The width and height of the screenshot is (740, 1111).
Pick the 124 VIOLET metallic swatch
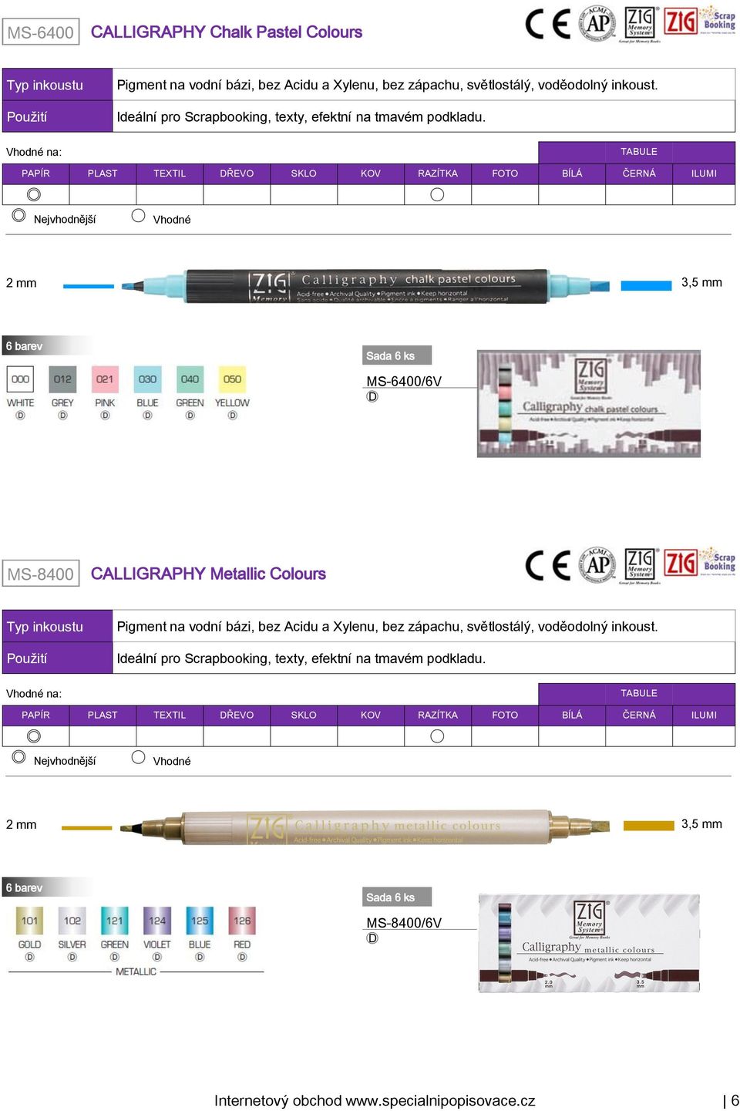point(157,920)
